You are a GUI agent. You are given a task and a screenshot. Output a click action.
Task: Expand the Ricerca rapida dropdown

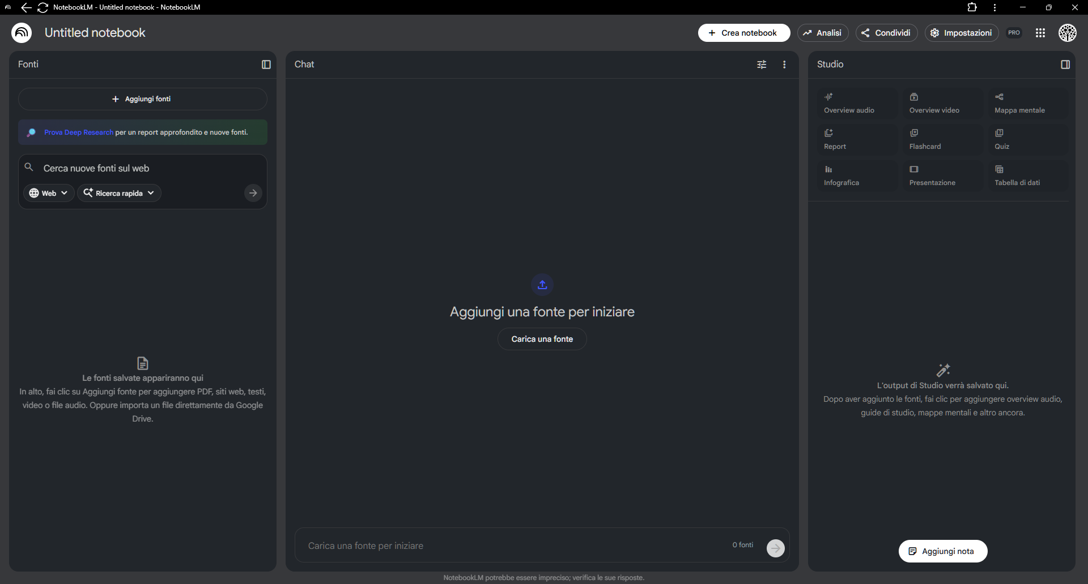pos(119,193)
